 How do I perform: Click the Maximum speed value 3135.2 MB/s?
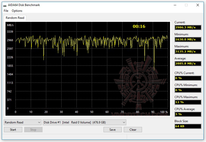click(x=188, y=51)
